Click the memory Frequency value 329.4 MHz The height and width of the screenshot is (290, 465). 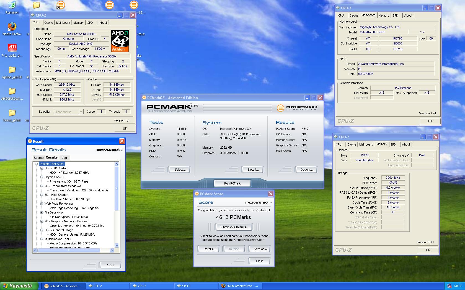pos(393,178)
